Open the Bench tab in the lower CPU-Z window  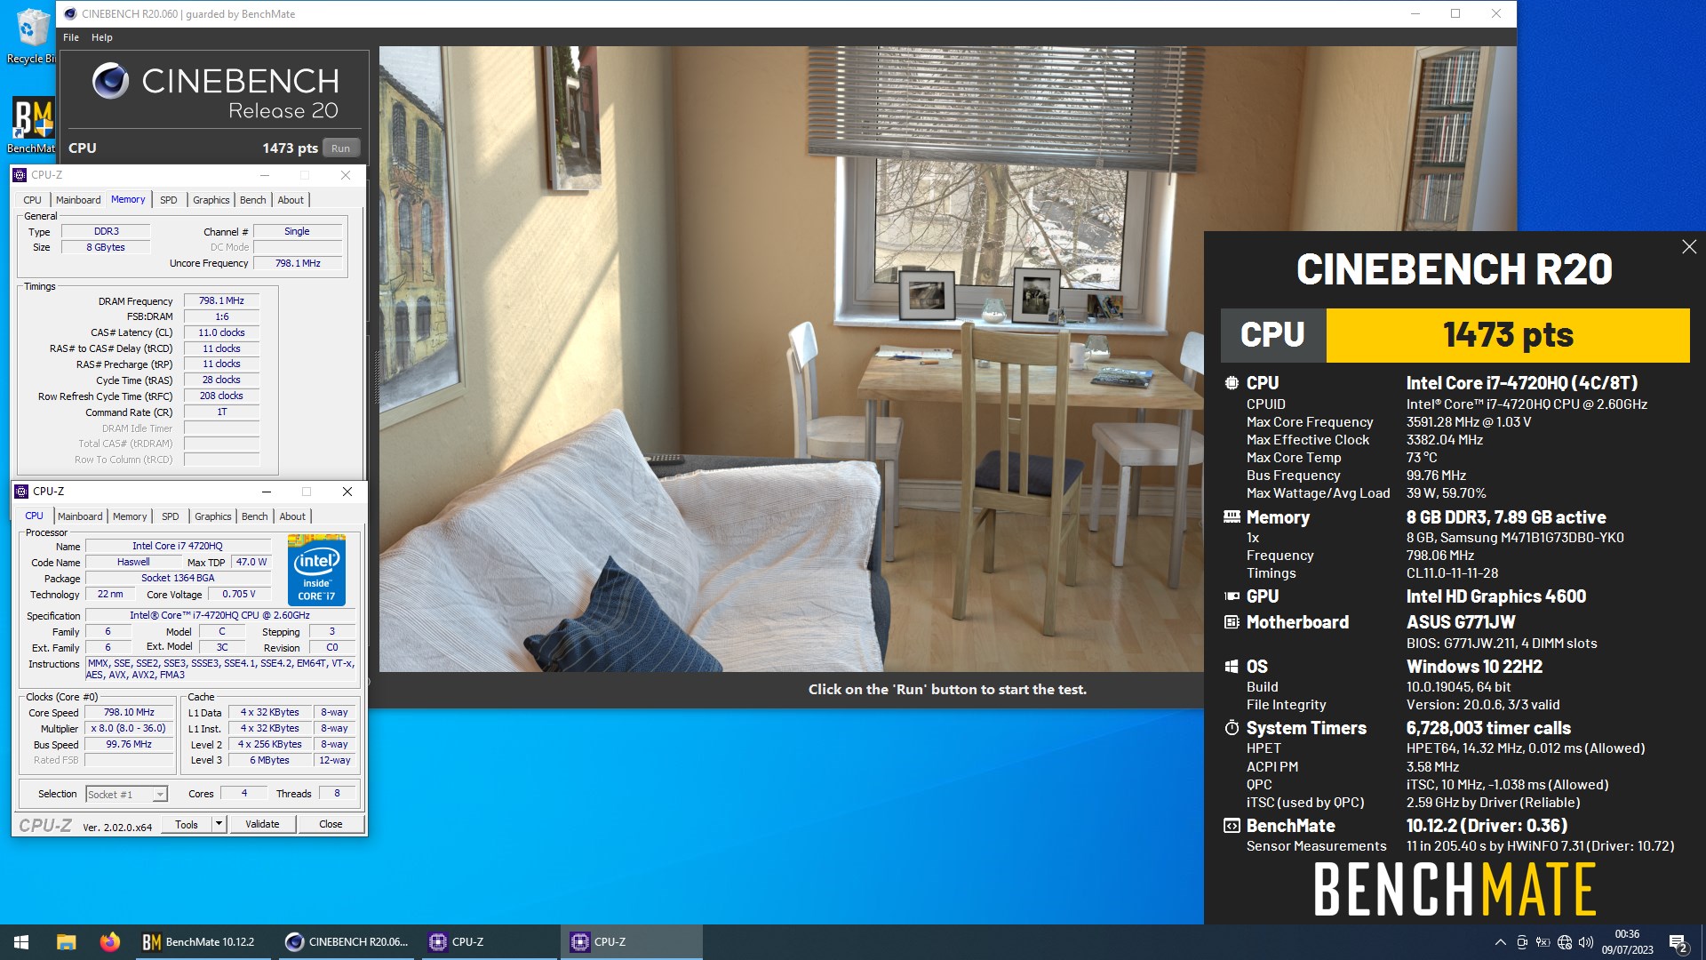[x=255, y=516]
